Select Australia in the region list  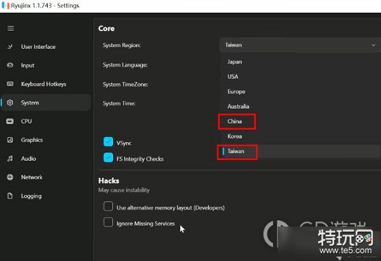point(238,107)
